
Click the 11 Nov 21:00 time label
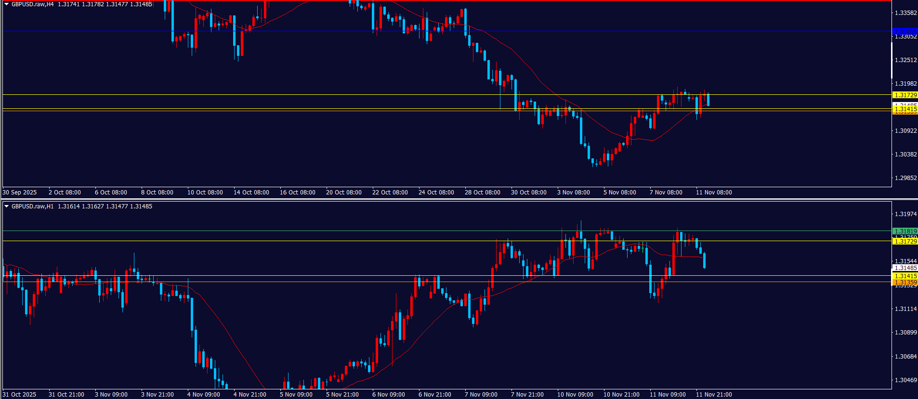coord(713,395)
